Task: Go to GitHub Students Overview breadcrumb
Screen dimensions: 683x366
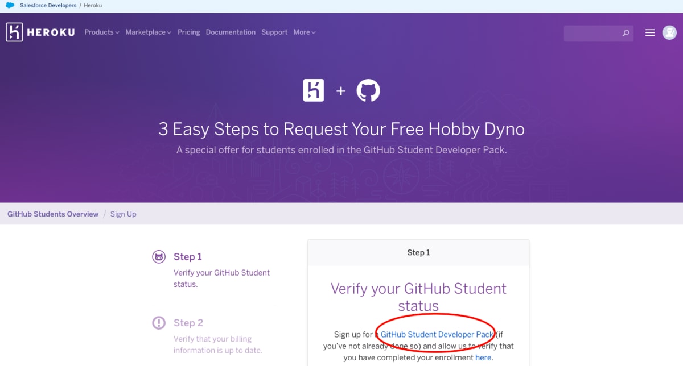Action: click(x=53, y=214)
